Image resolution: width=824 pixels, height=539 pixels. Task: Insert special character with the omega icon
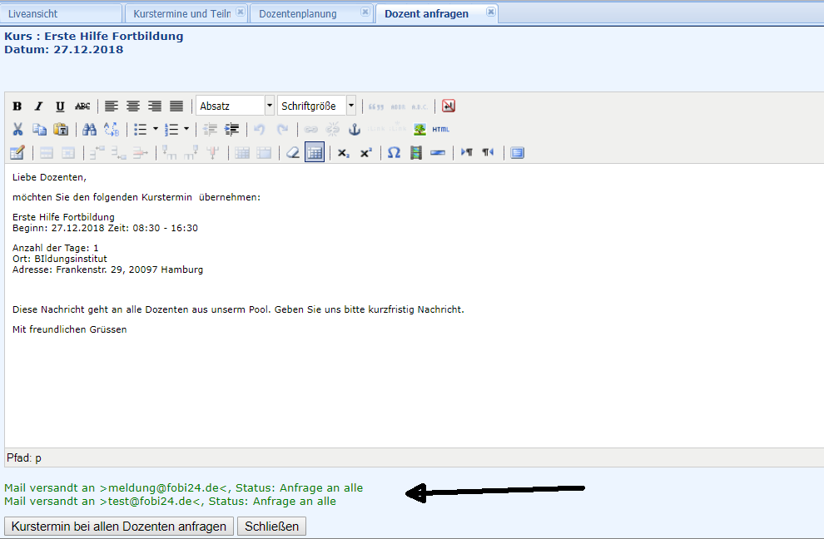[x=394, y=153]
